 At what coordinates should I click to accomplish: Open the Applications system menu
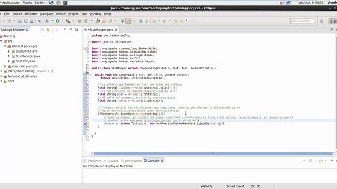click(x=11, y=2)
